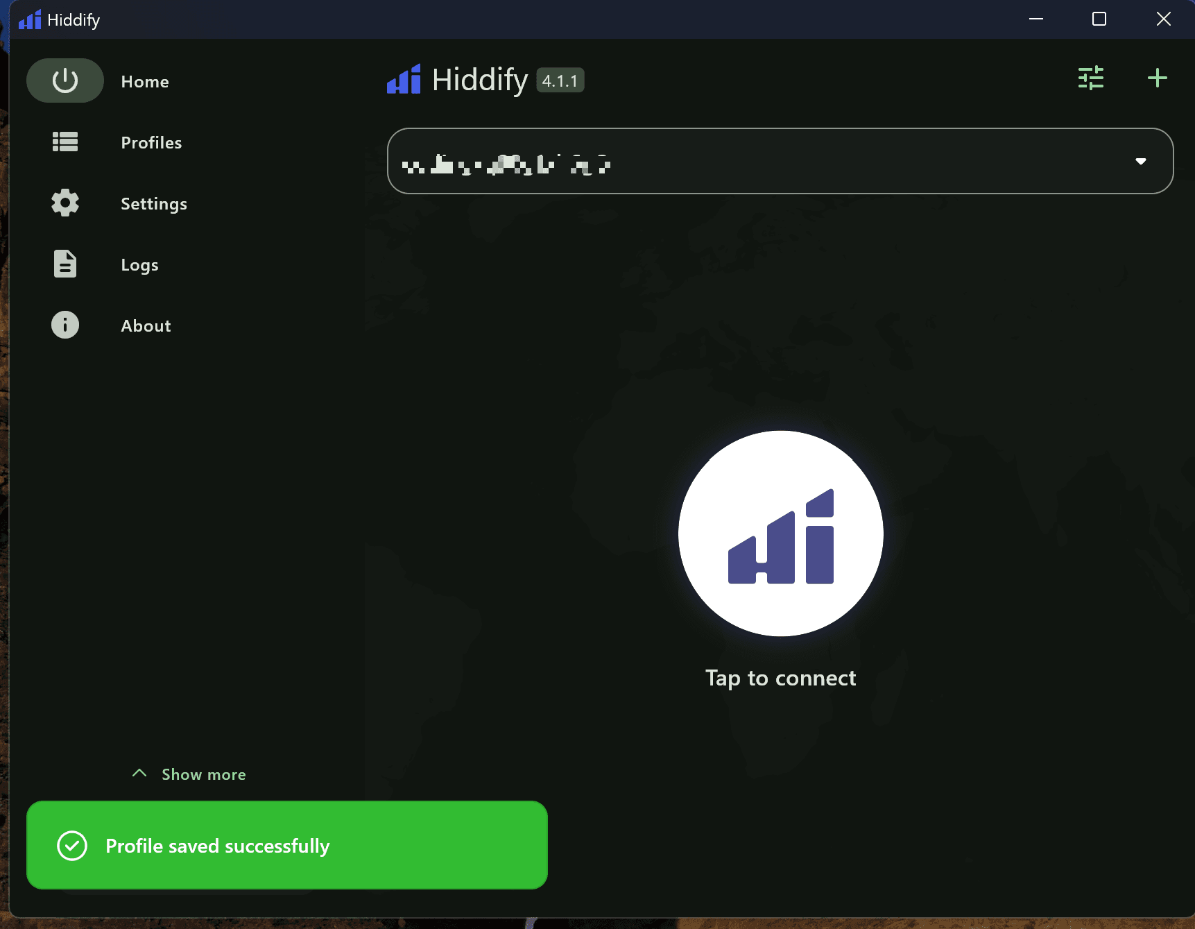Image resolution: width=1195 pixels, height=929 pixels.
Task: Click the Show more chevron icon
Action: (139, 773)
